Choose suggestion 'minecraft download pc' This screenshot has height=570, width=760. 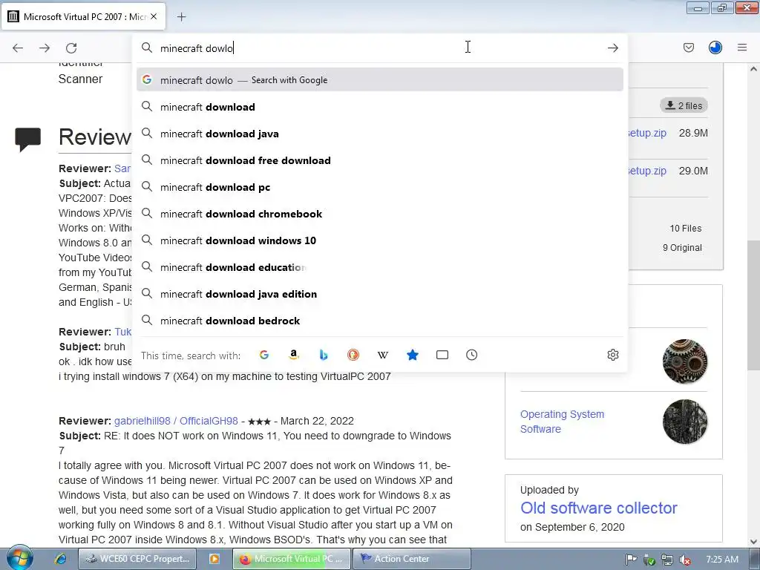[x=380, y=187]
